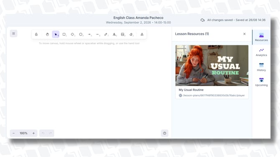
Task: Select the Line drawing tool
Action: pyautogui.click(x=98, y=34)
